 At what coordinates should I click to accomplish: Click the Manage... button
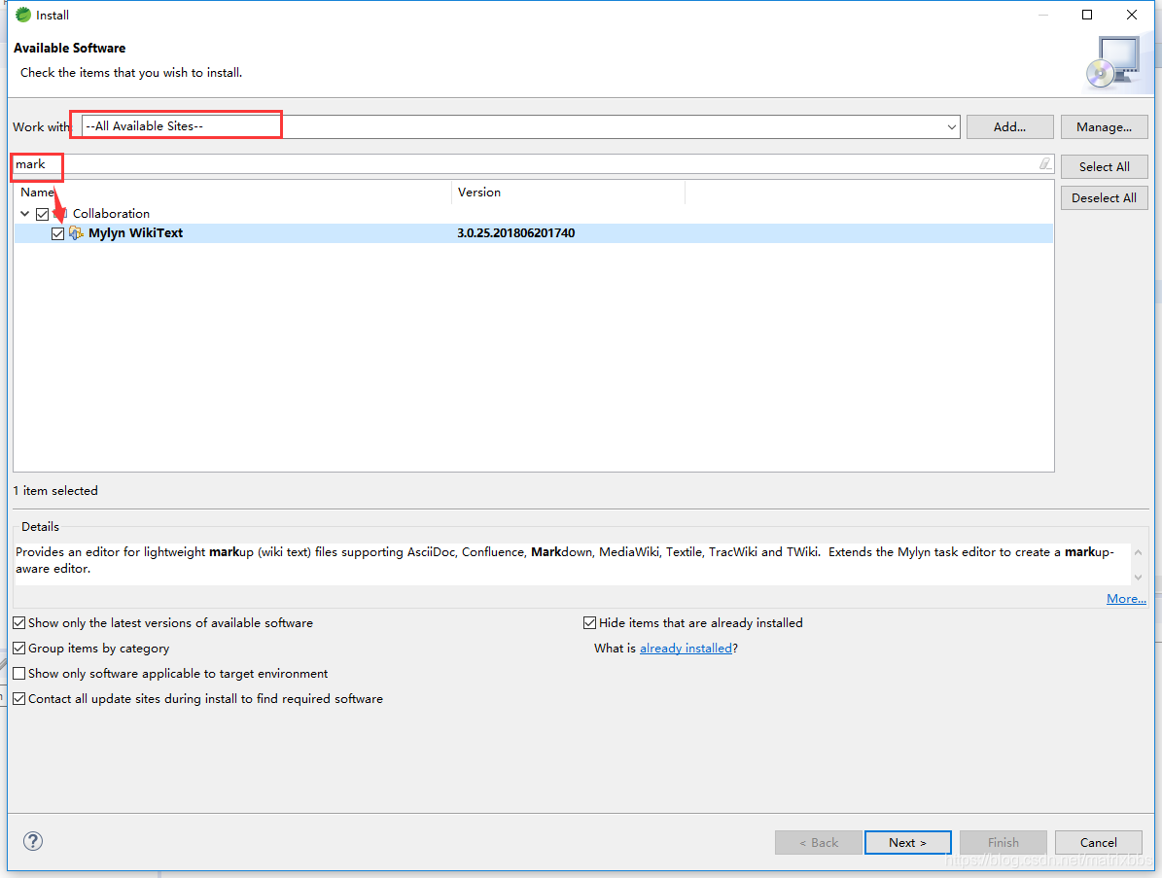[1104, 126]
